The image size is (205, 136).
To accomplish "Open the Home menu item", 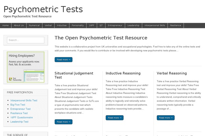I will [x=5, y=26].
